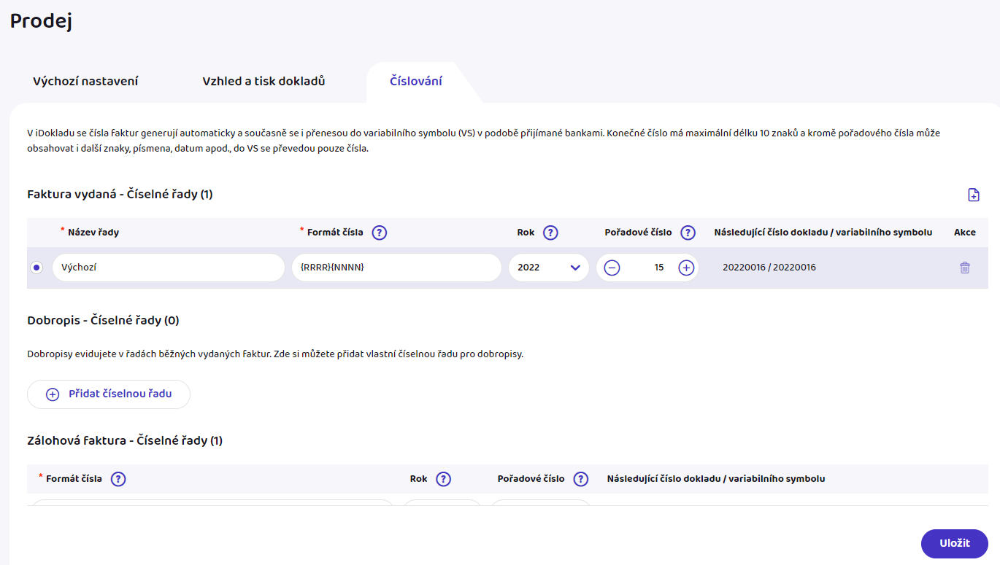
Task: Select the Číslování tab
Action: (x=416, y=81)
